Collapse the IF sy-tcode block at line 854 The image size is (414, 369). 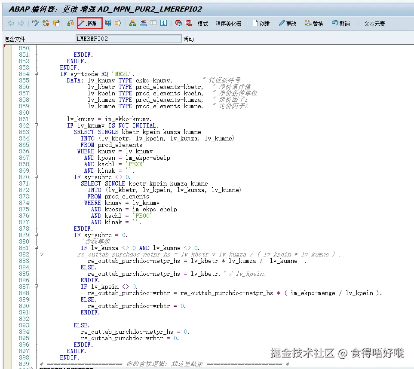coord(37,73)
